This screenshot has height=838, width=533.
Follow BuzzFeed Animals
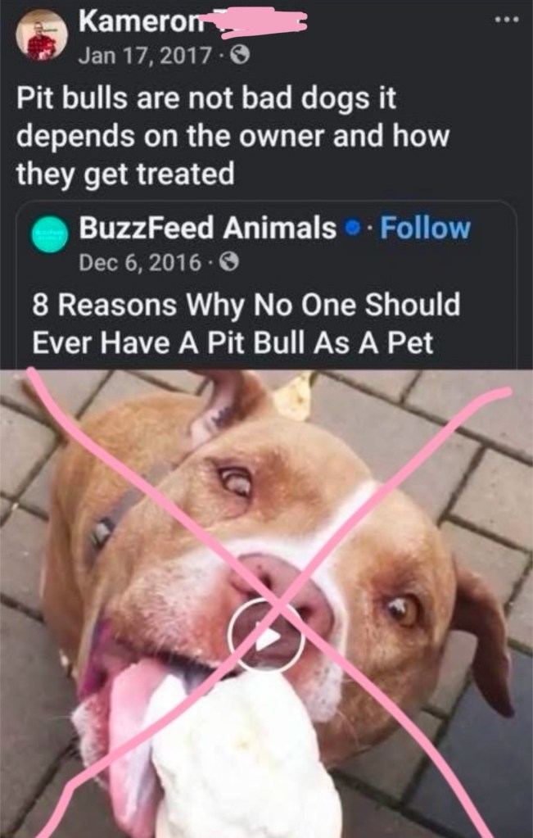coord(425,229)
